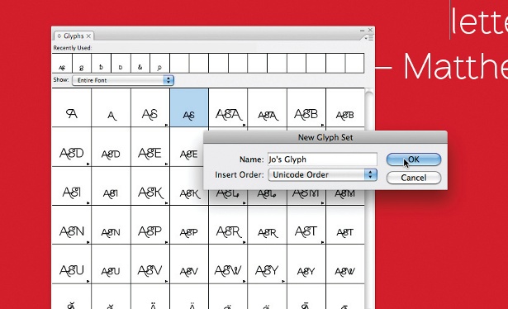Select the smaller ASV ligature glyph

click(x=189, y=264)
